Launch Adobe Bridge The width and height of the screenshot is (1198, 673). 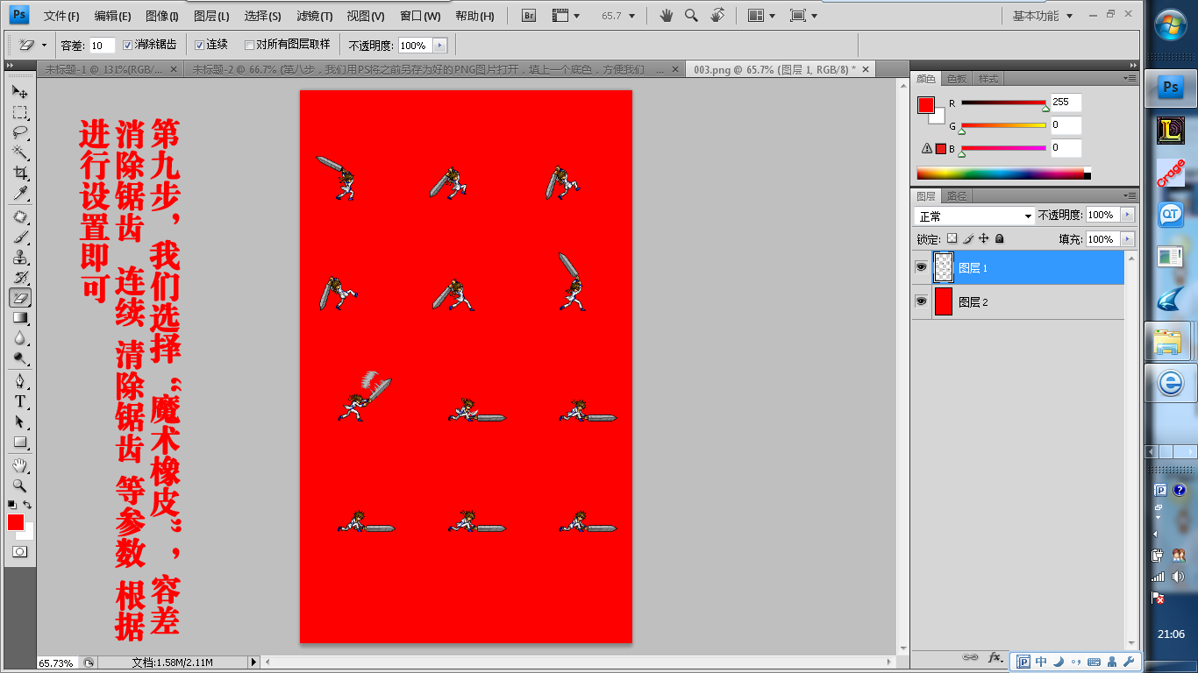(x=528, y=15)
